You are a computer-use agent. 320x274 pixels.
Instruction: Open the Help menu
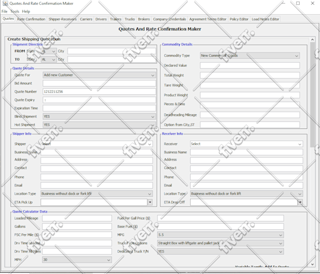pyautogui.click(x=26, y=11)
